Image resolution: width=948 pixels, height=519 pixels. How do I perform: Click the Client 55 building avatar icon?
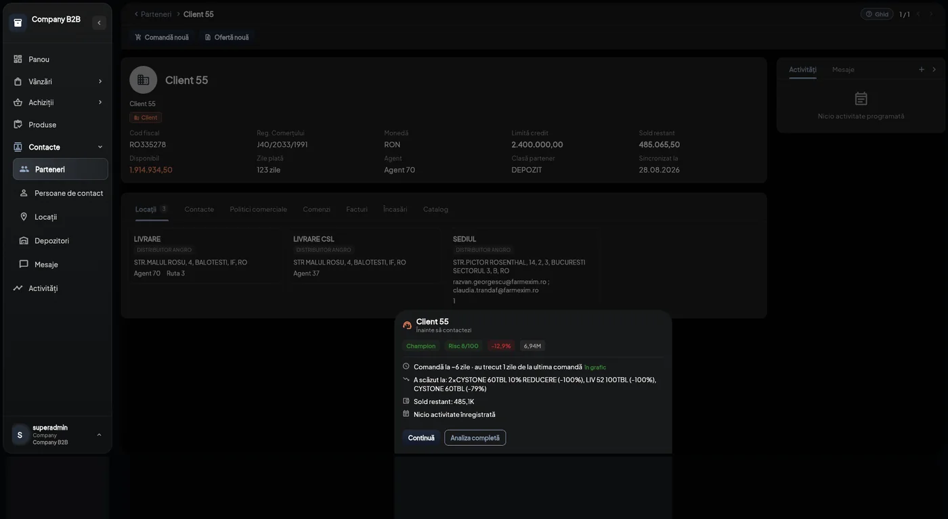click(143, 80)
